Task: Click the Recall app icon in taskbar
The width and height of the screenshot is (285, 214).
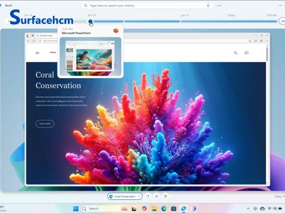Action: pos(183,209)
